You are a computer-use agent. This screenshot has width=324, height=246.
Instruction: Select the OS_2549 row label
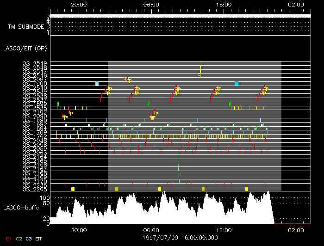(35, 63)
